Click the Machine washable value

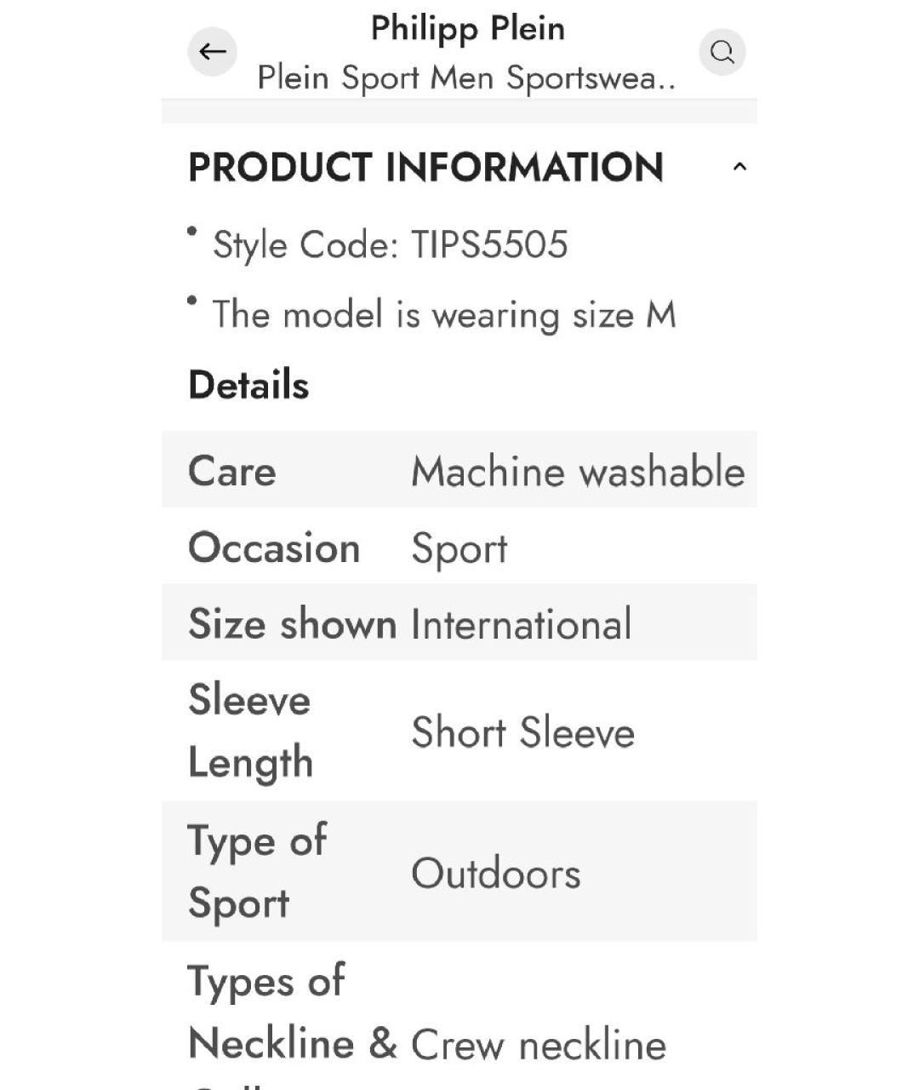[x=578, y=471]
